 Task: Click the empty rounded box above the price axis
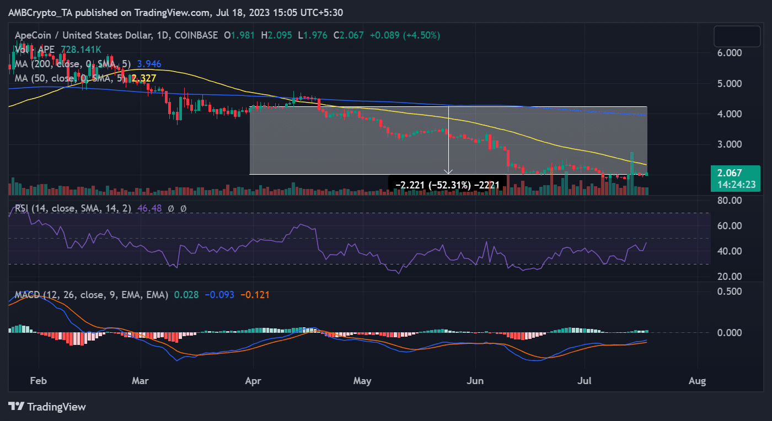[x=737, y=36]
